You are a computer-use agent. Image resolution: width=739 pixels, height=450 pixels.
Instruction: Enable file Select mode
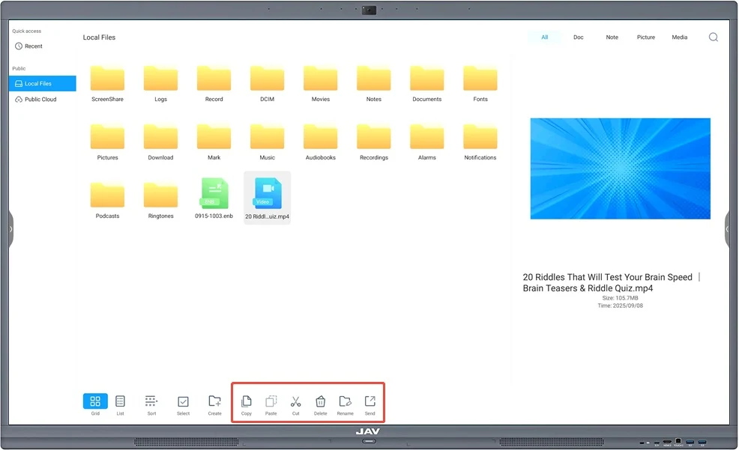click(x=183, y=401)
